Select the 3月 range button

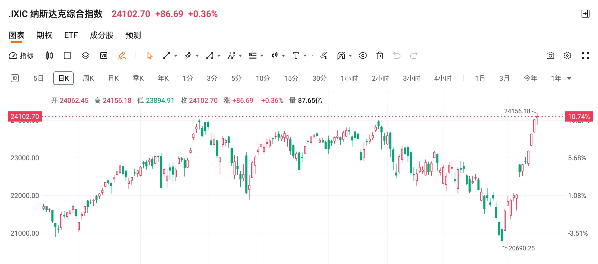point(504,78)
